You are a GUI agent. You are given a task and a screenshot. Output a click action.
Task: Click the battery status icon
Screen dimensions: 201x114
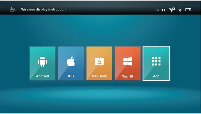pyautogui.click(x=188, y=10)
